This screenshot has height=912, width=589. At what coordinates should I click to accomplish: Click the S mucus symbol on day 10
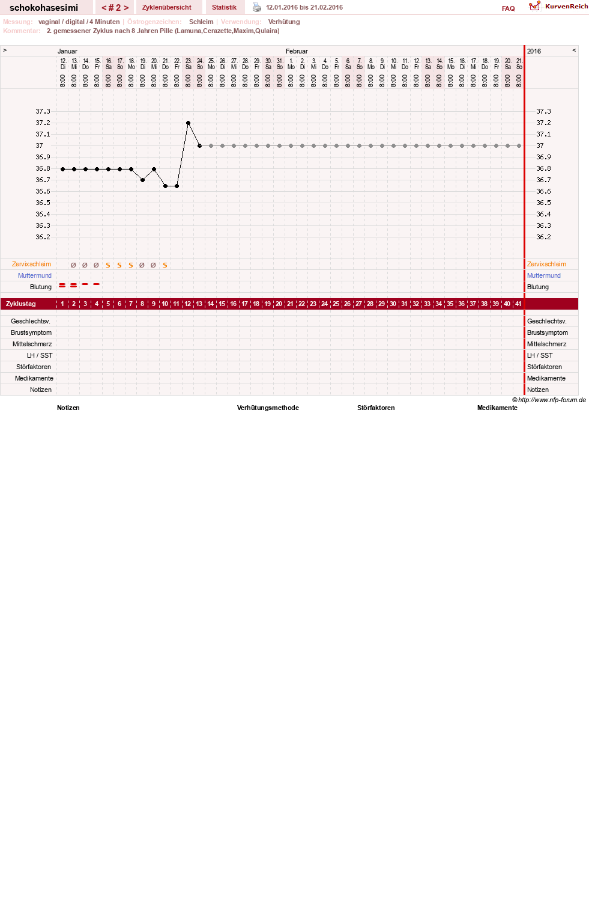point(165,265)
